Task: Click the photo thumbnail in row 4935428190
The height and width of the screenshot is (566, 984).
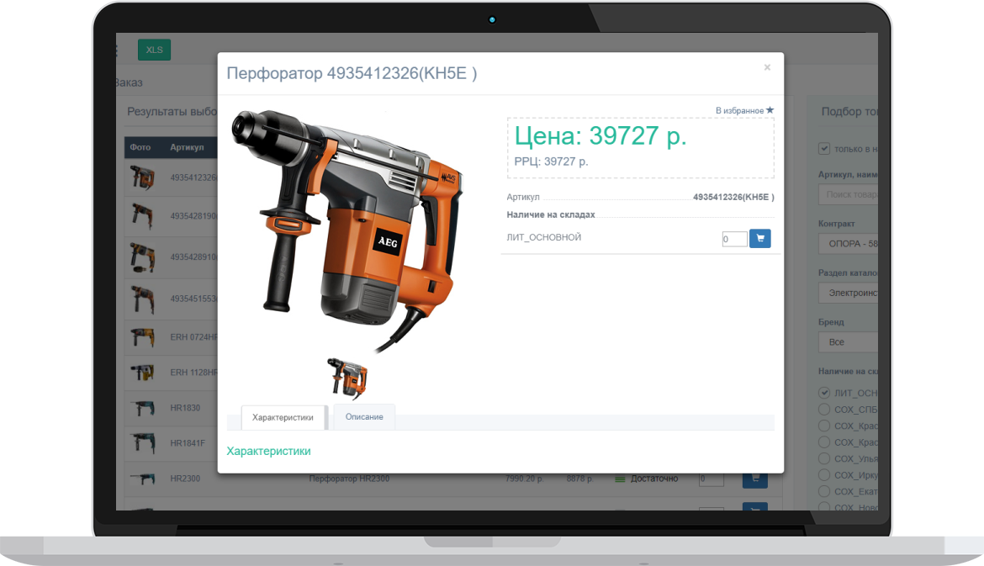Action: [142, 216]
